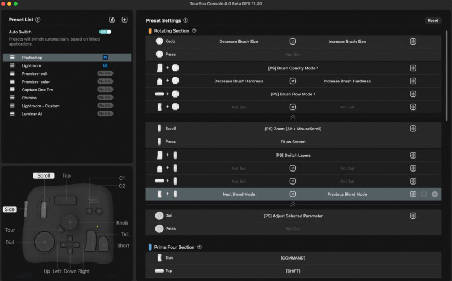The width and height of the screenshot is (452, 281).
Task: Select the Tour label on the device diagram
Action: tap(10, 230)
